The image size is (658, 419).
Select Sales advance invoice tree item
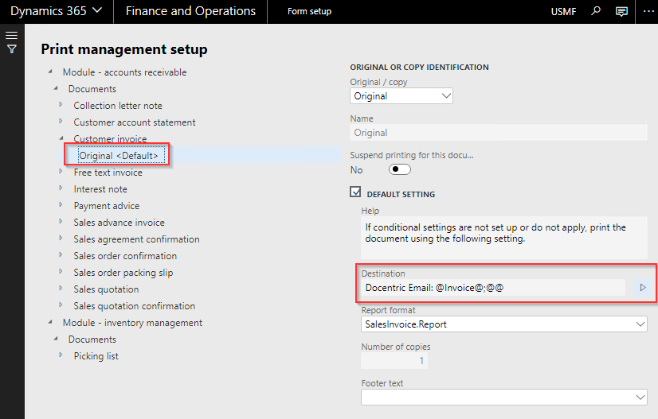(119, 223)
